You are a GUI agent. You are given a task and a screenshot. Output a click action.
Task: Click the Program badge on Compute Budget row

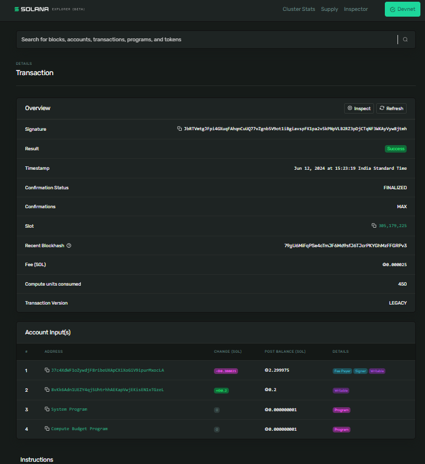click(x=341, y=430)
